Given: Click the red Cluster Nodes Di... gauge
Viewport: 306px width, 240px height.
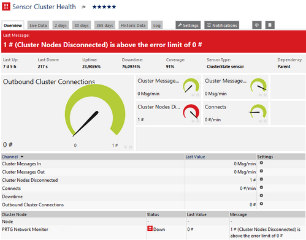Looking at the screenshot, I should coord(191,112).
